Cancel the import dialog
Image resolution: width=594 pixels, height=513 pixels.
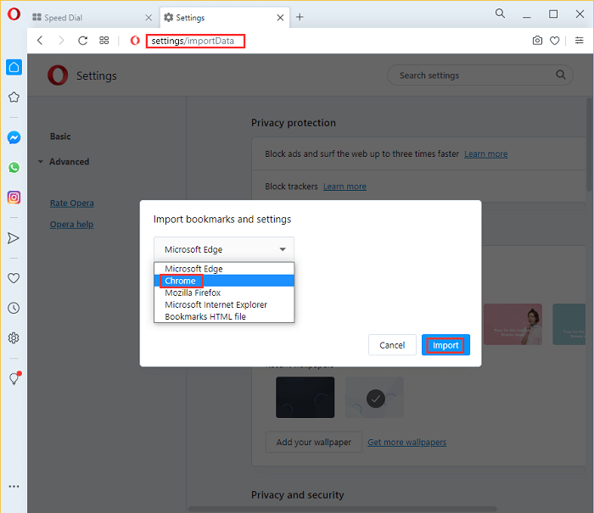coord(392,345)
